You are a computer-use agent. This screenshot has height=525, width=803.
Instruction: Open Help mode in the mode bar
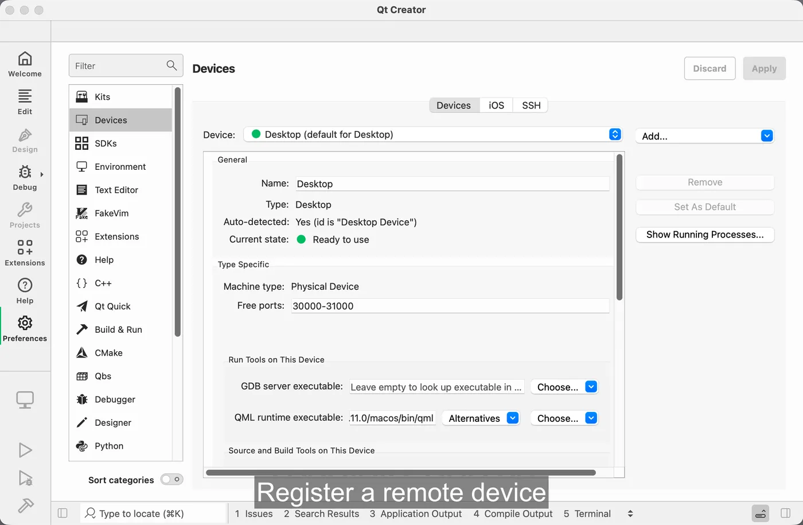coord(25,291)
